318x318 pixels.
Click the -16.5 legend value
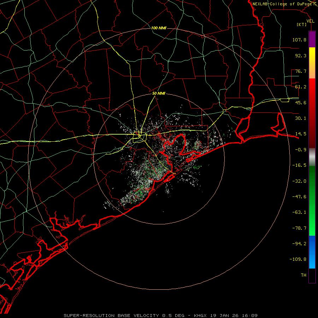[x=299, y=165]
